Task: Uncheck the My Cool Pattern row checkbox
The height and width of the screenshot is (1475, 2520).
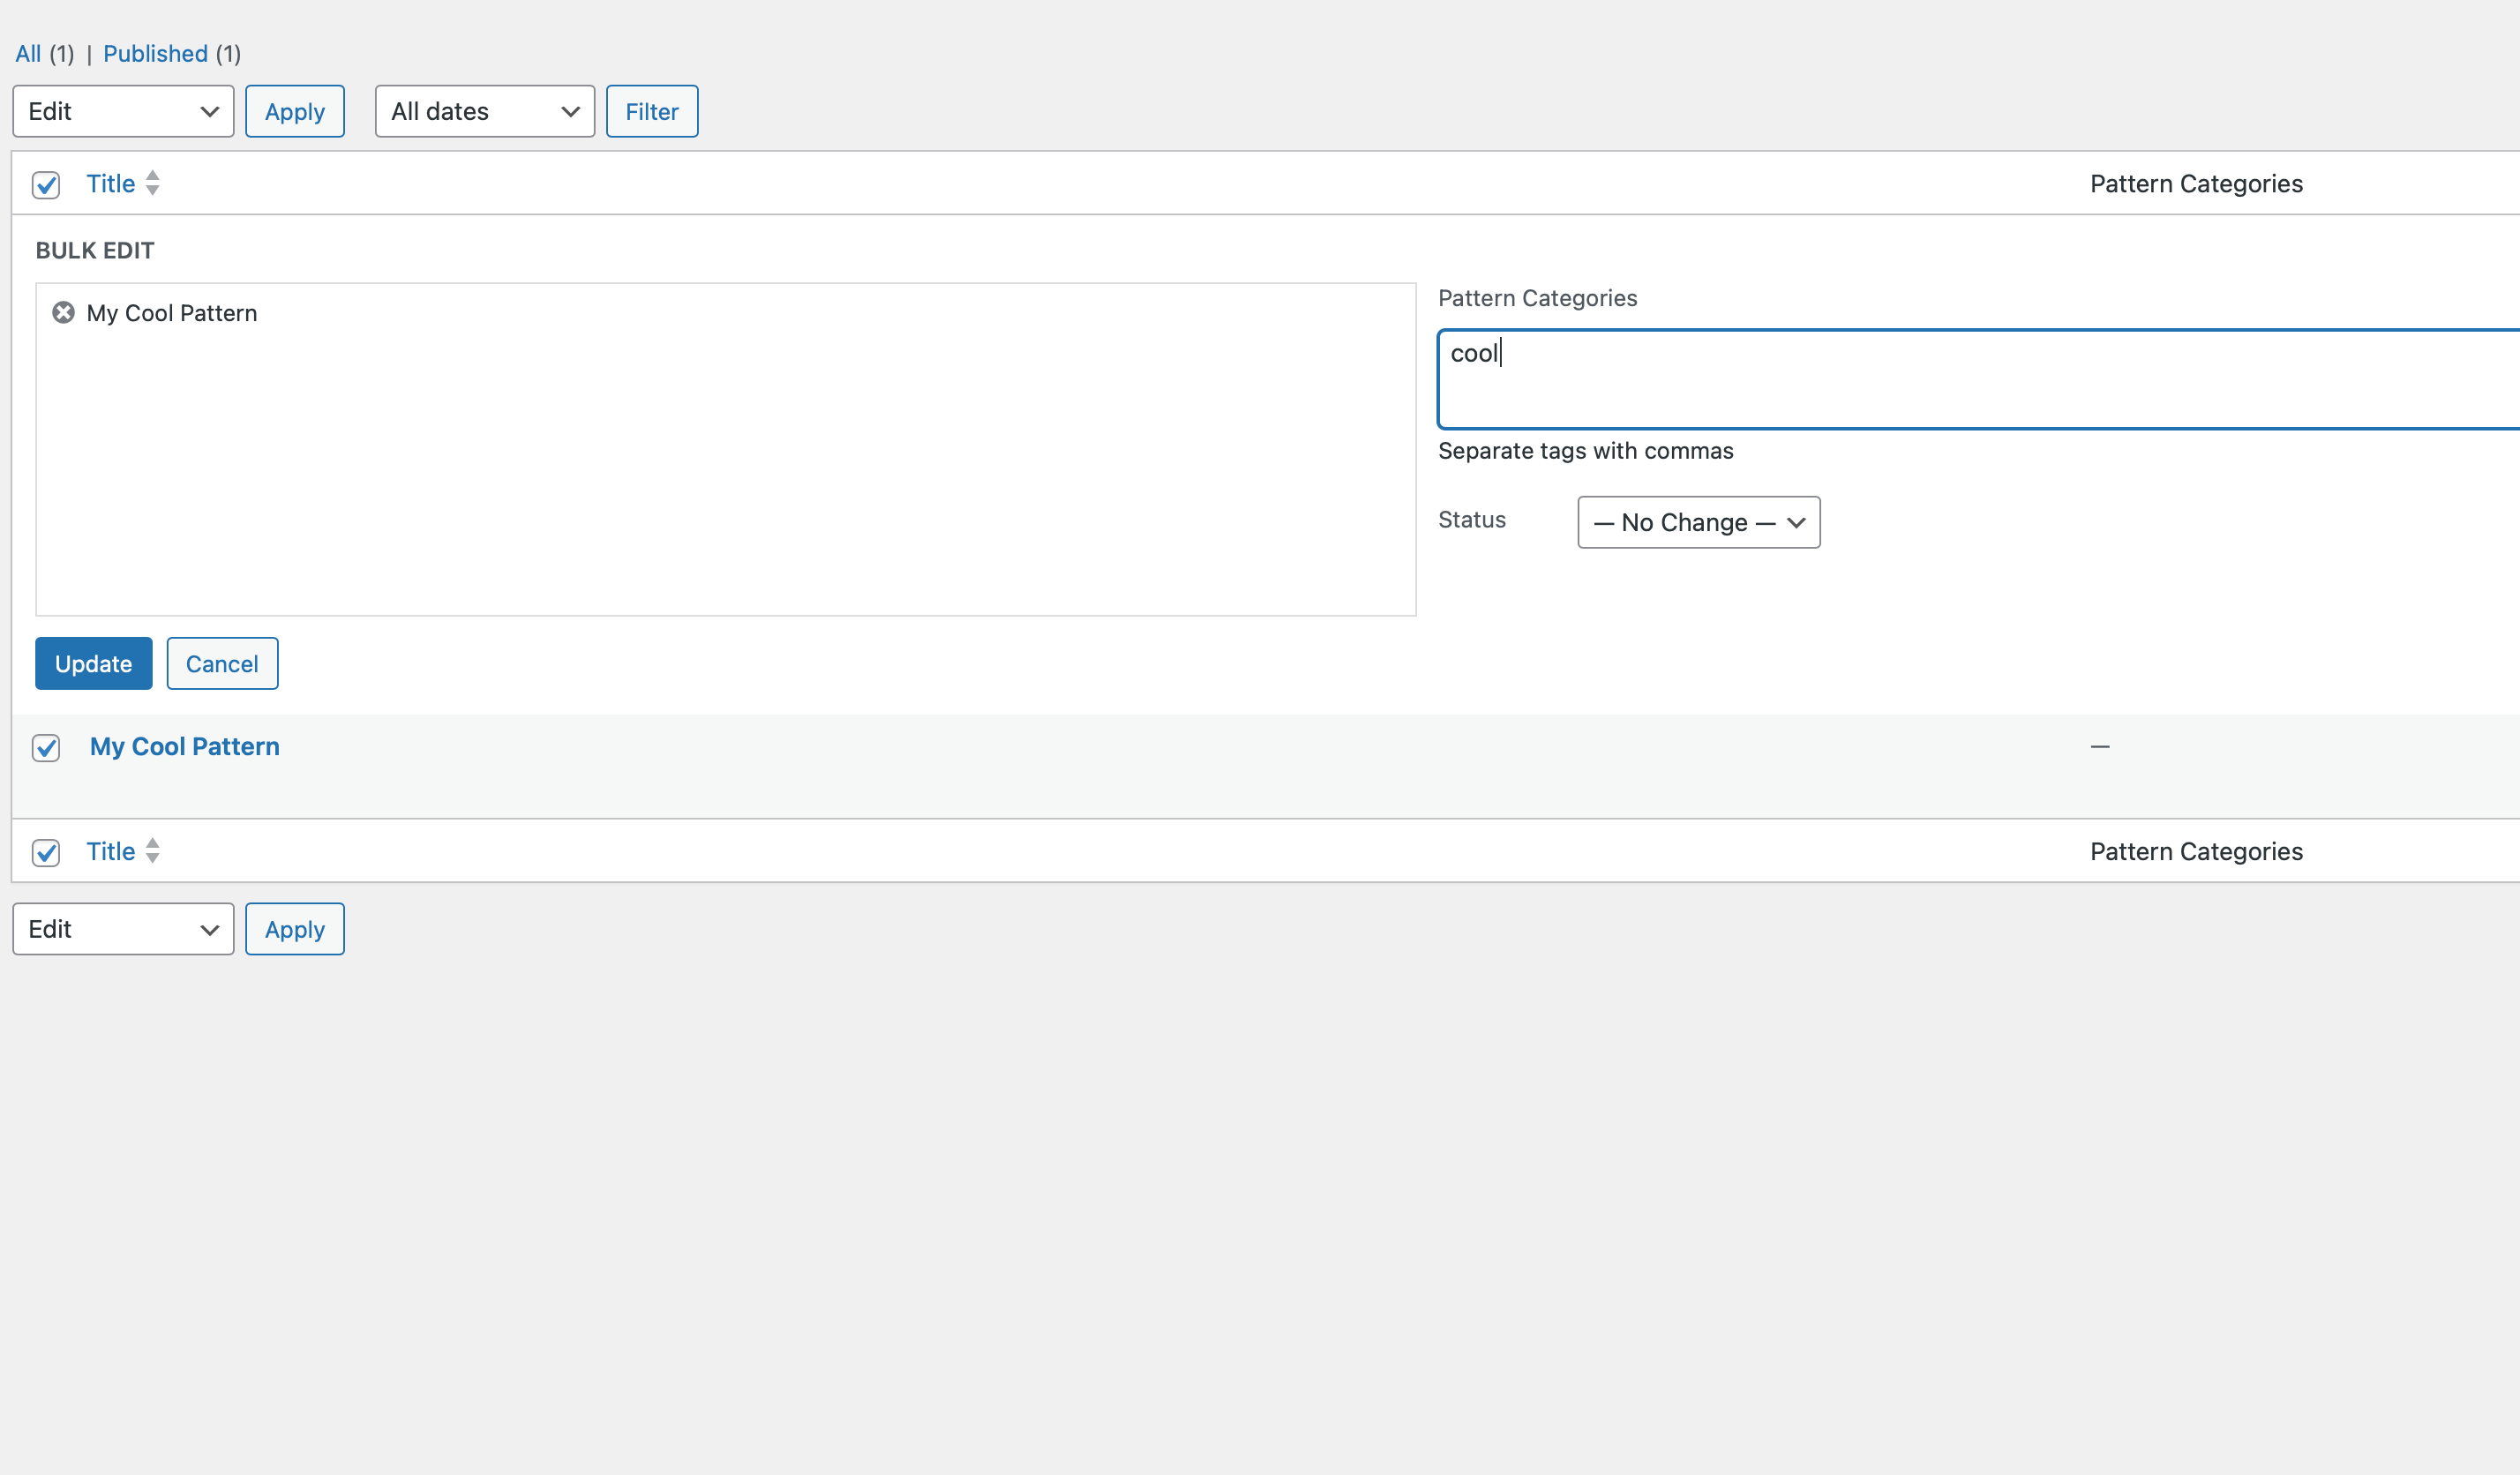Action: point(46,748)
